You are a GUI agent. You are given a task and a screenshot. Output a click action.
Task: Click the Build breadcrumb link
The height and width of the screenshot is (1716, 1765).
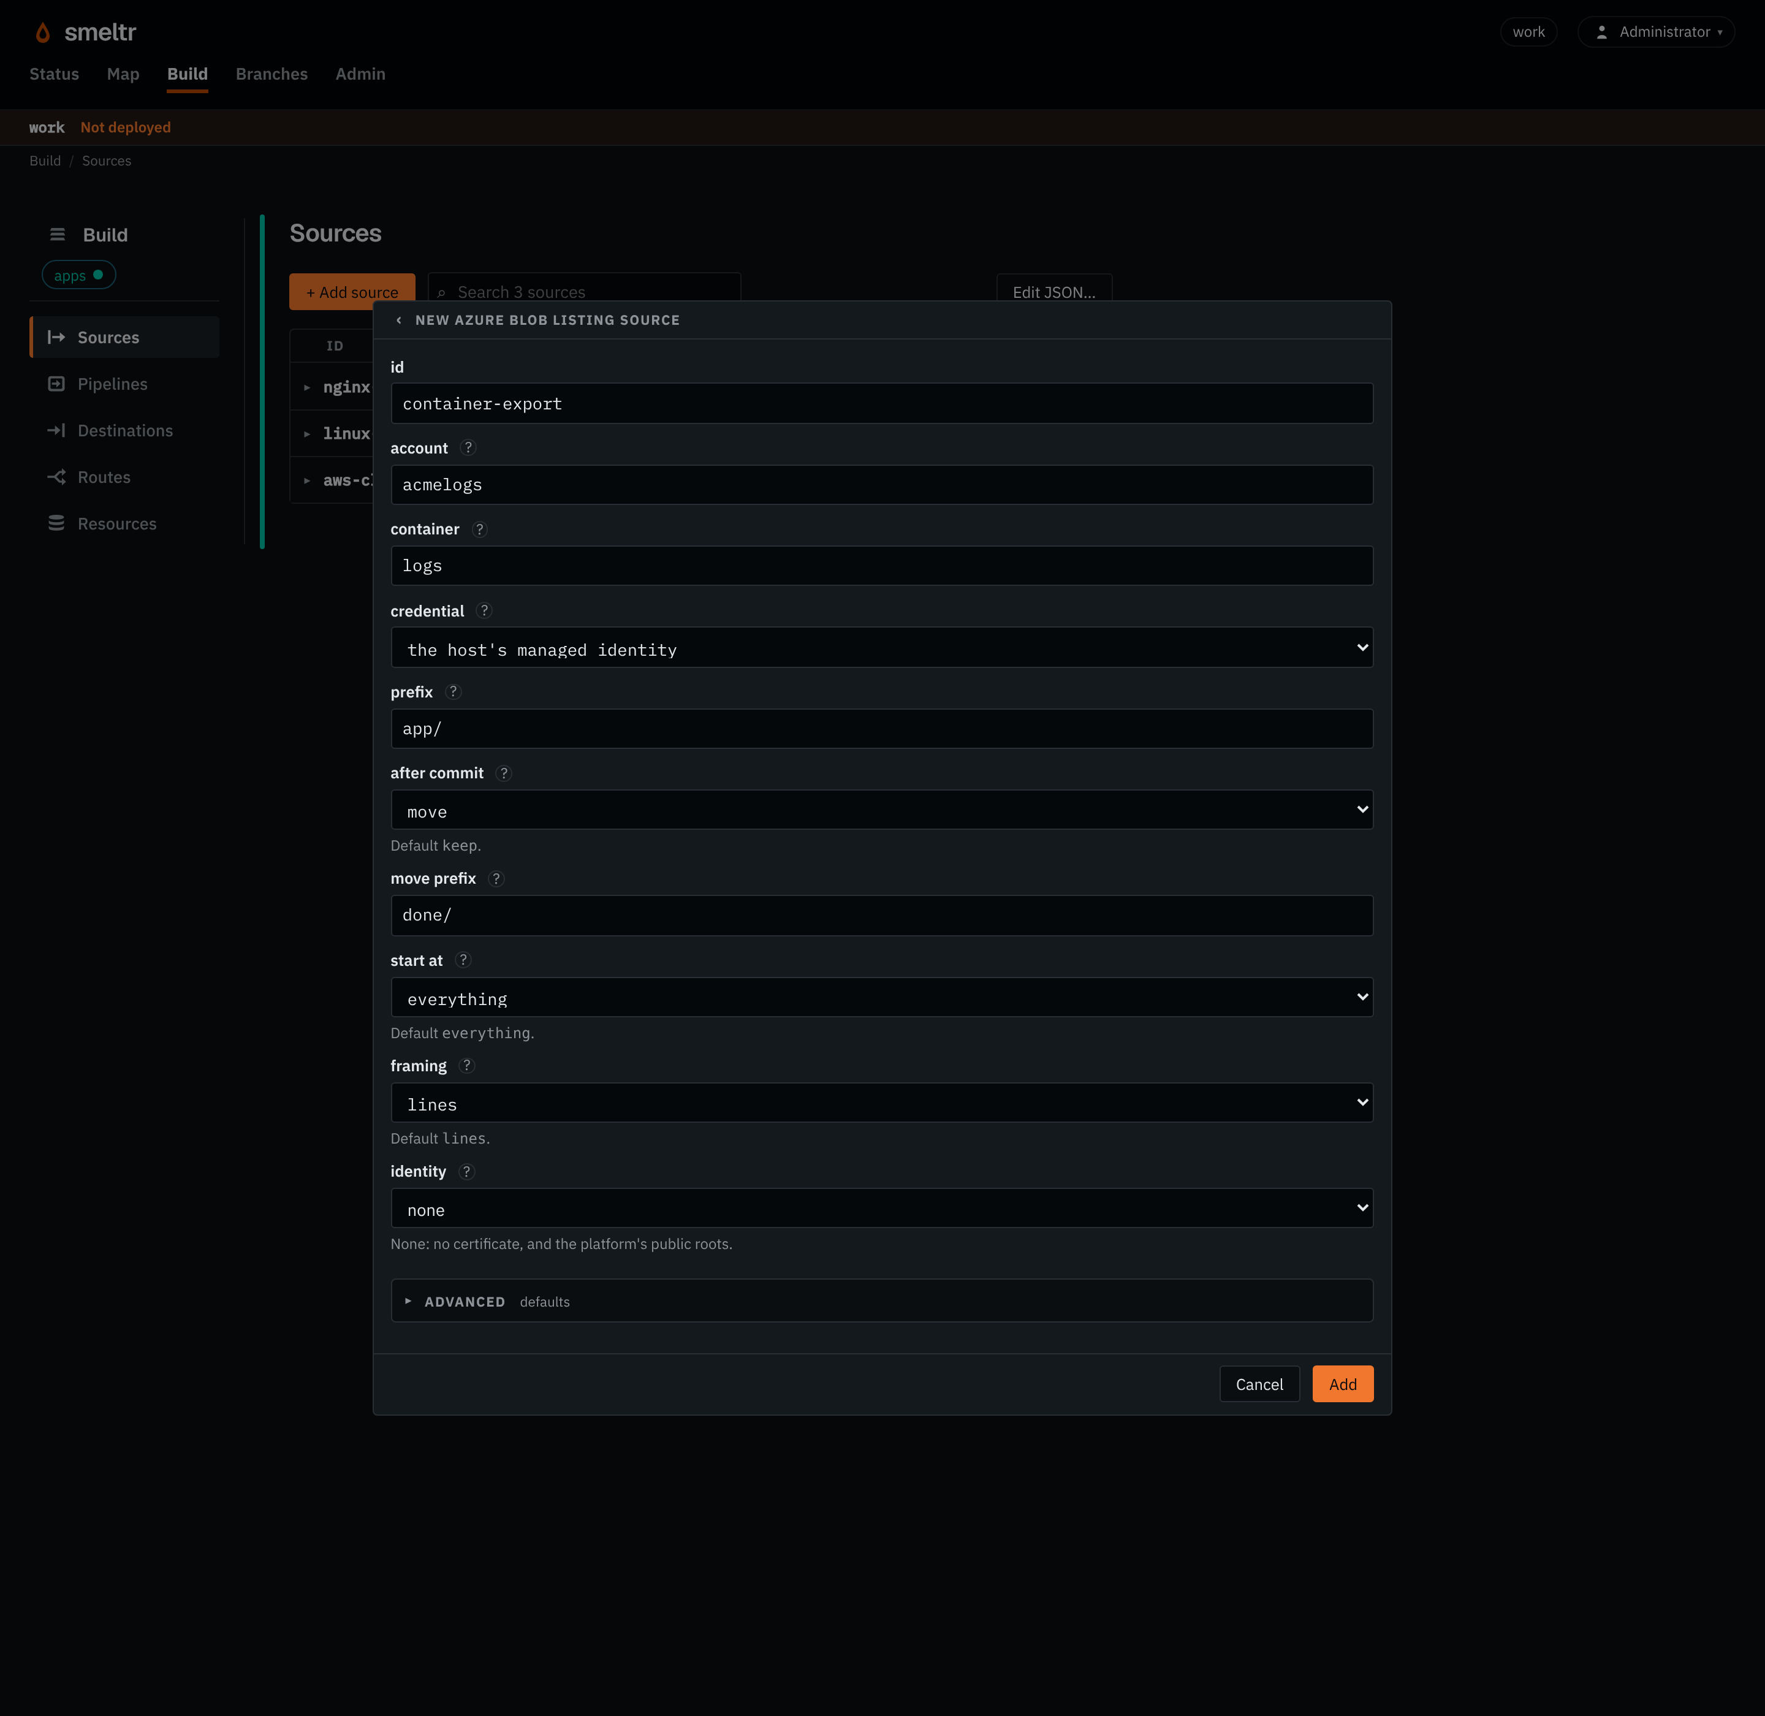coord(45,161)
